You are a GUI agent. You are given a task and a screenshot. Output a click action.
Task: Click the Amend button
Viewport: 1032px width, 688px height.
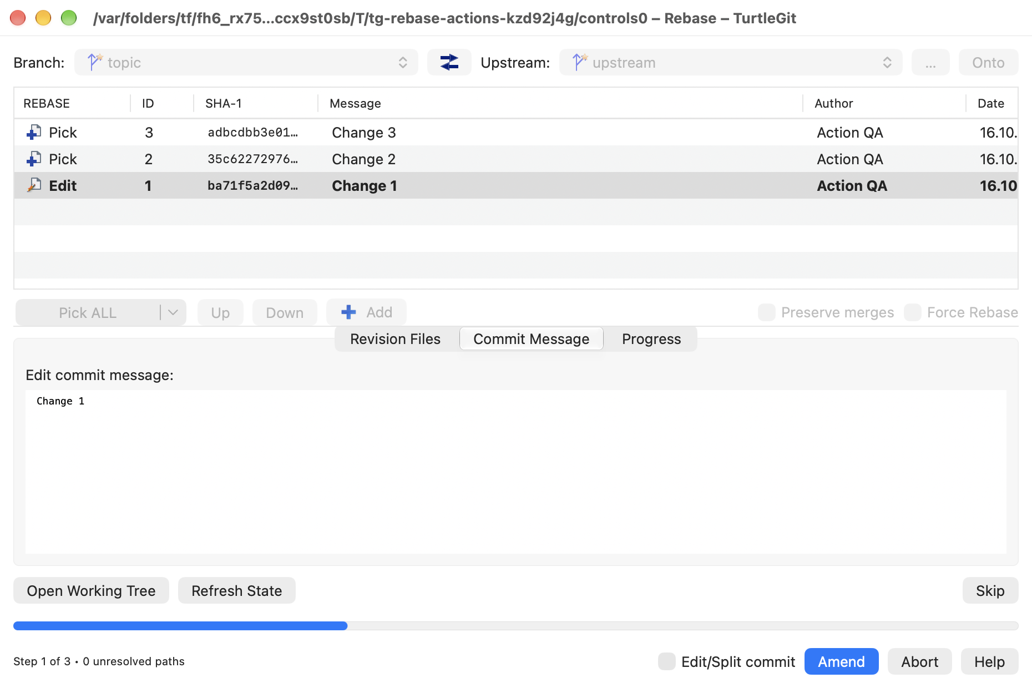click(841, 661)
